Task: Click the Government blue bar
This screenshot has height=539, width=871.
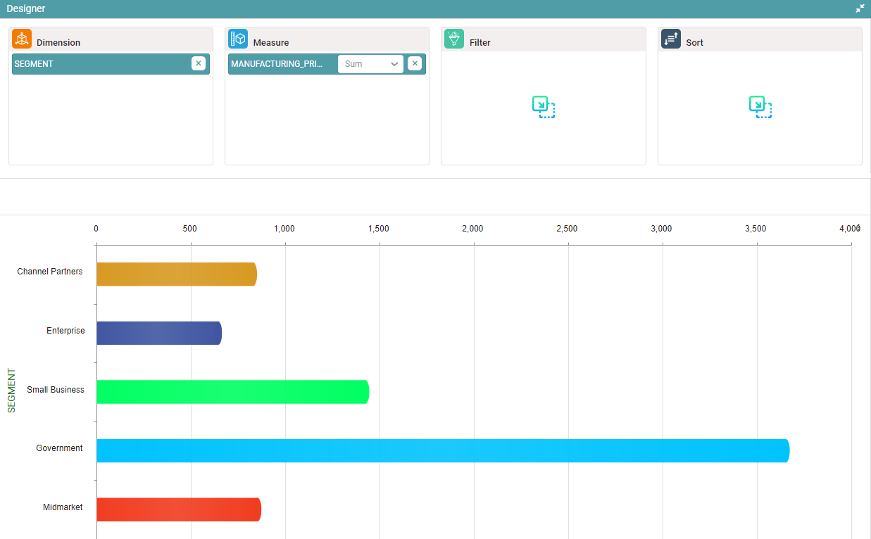Action: (442, 450)
